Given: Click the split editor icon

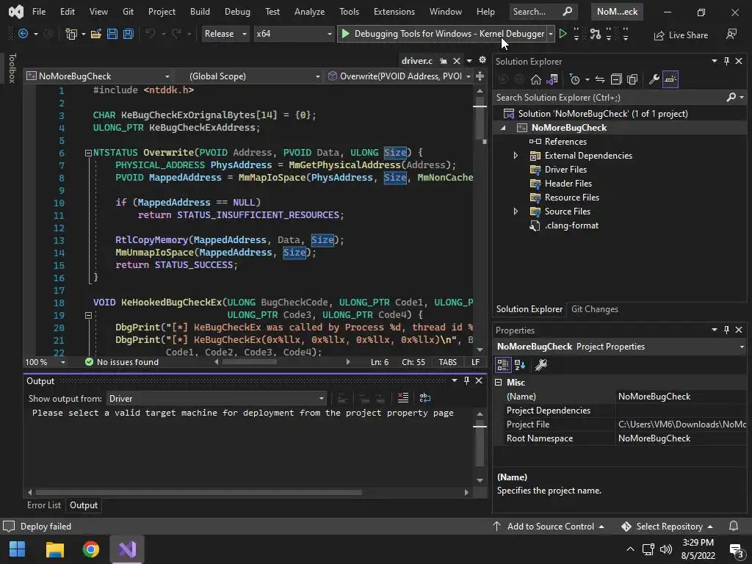Looking at the screenshot, I should (x=480, y=76).
